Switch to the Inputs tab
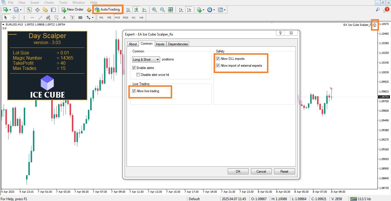Viewport: 391px width, 201px height. pyautogui.click(x=160, y=44)
